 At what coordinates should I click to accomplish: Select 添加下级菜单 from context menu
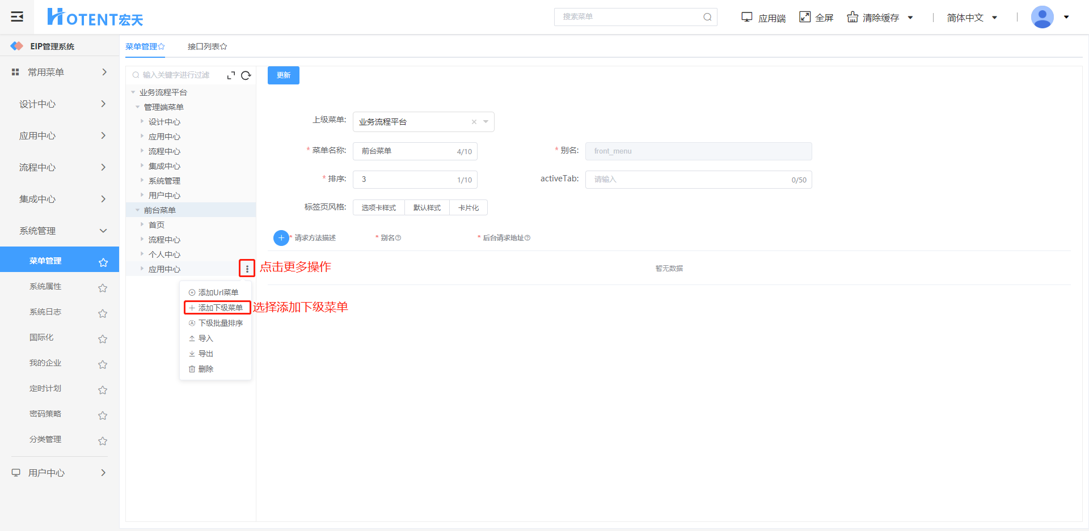(217, 308)
